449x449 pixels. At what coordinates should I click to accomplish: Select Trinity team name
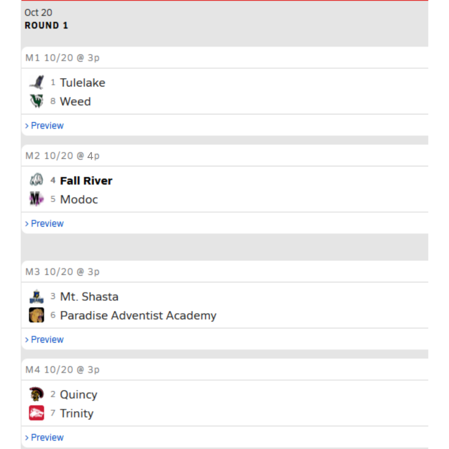[x=76, y=414]
